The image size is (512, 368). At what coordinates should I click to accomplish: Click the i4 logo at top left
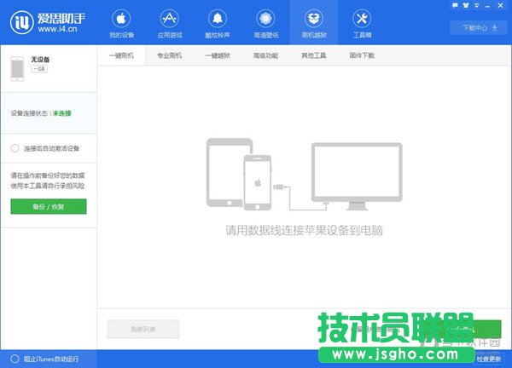(21, 22)
